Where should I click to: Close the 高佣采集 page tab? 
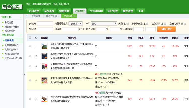pyautogui.click(x=74, y=16)
